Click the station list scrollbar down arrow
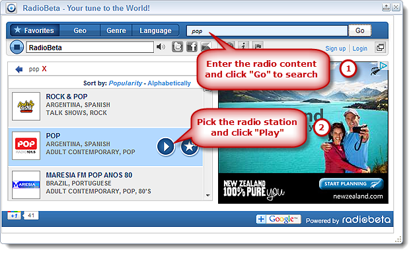 point(207,195)
